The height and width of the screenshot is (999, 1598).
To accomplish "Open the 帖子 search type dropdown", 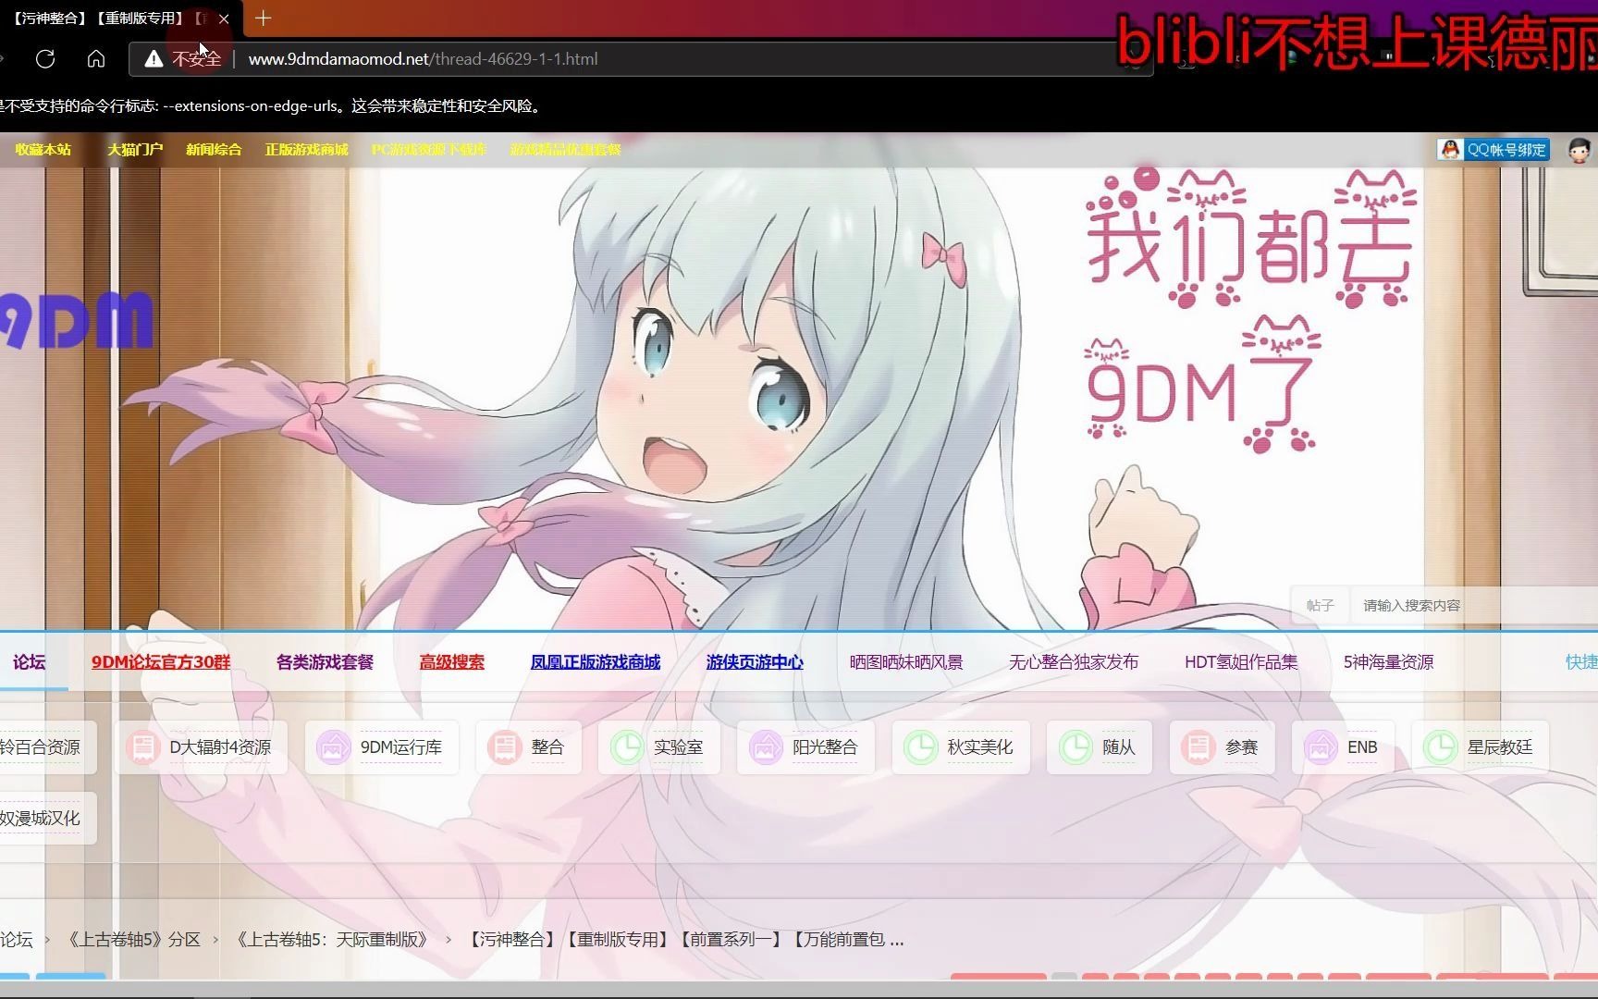I will point(1321,605).
